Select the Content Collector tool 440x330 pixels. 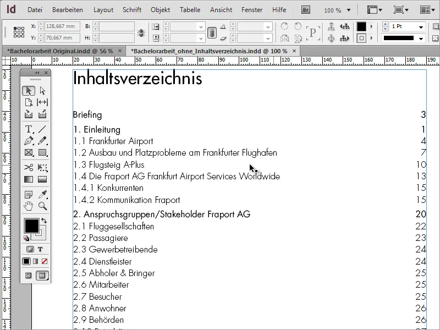pyautogui.click(x=29, y=114)
